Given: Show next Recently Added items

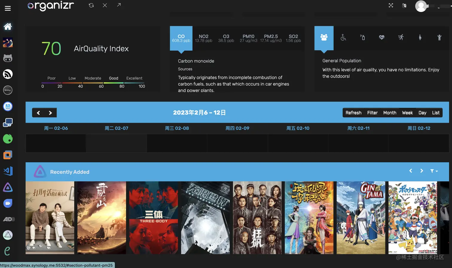Looking at the screenshot, I should coord(422,171).
